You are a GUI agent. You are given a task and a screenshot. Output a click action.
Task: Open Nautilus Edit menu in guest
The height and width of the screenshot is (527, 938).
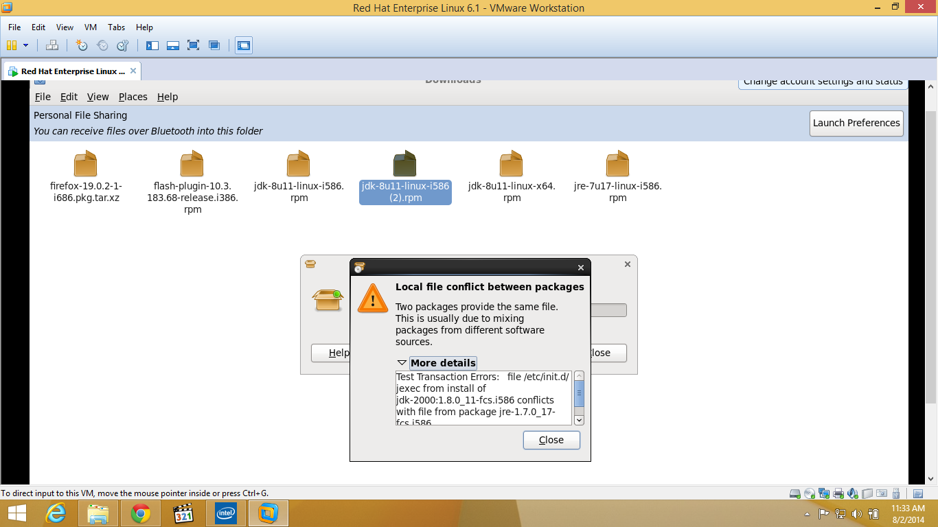tap(69, 97)
